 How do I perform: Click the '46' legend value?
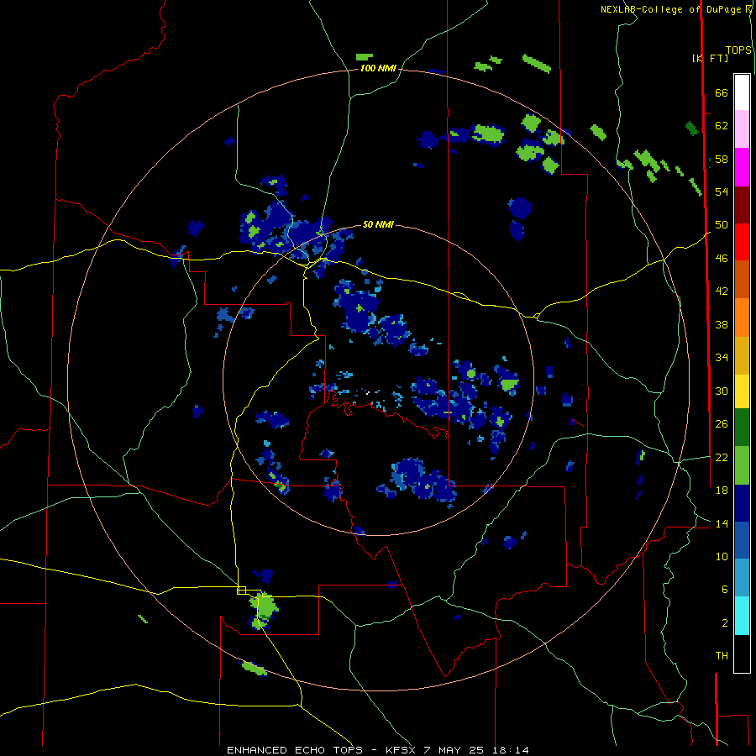tap(722, 259)
